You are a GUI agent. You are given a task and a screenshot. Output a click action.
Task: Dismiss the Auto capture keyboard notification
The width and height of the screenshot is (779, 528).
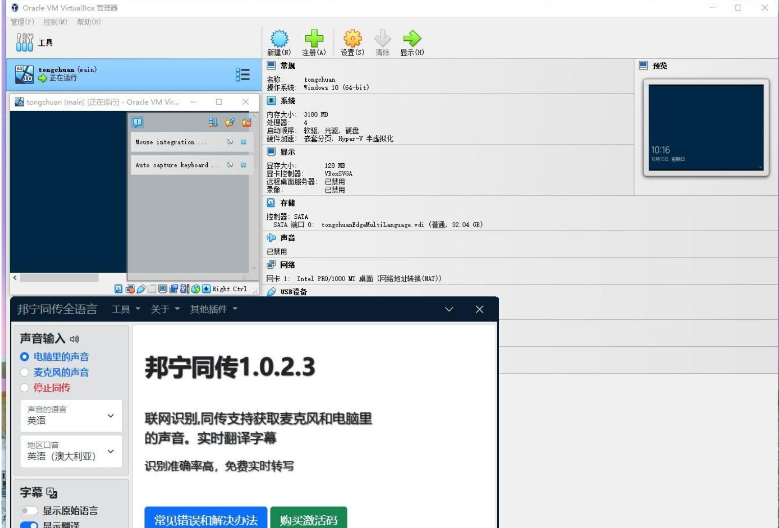tap(244, 165)
